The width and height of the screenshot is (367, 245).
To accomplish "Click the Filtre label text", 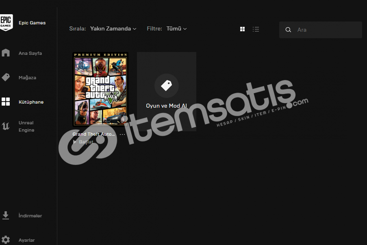I will coord(154,28).
